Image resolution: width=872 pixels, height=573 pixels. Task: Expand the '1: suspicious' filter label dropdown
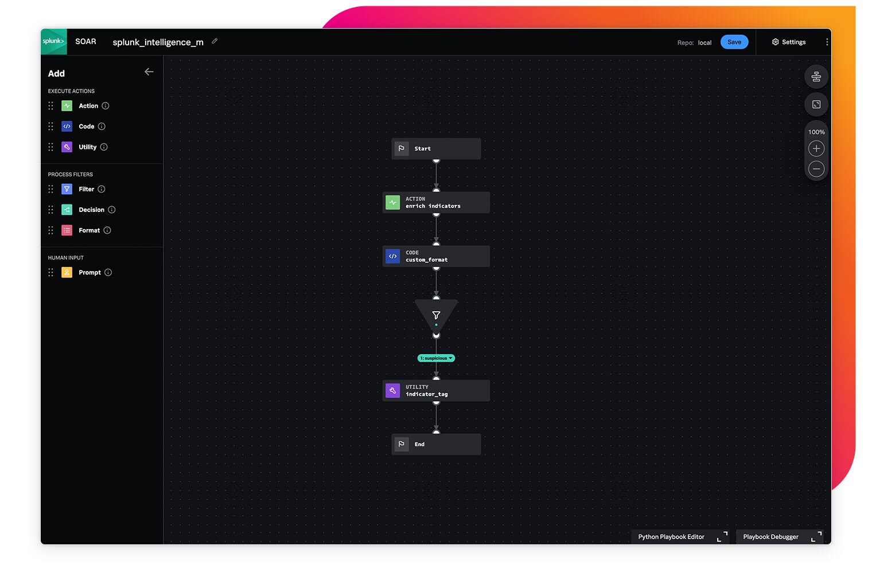pyautogui.click(x=451, y=358)
